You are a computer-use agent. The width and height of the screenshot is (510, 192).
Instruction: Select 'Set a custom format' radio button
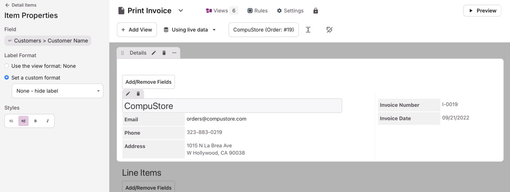pos(7,77)
